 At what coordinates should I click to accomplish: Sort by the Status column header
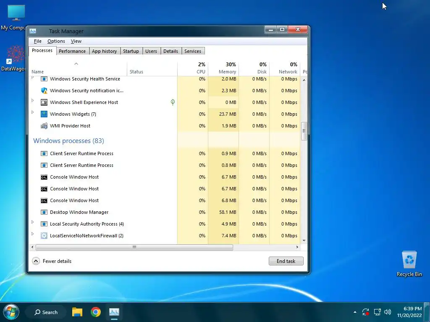(152, 68)
